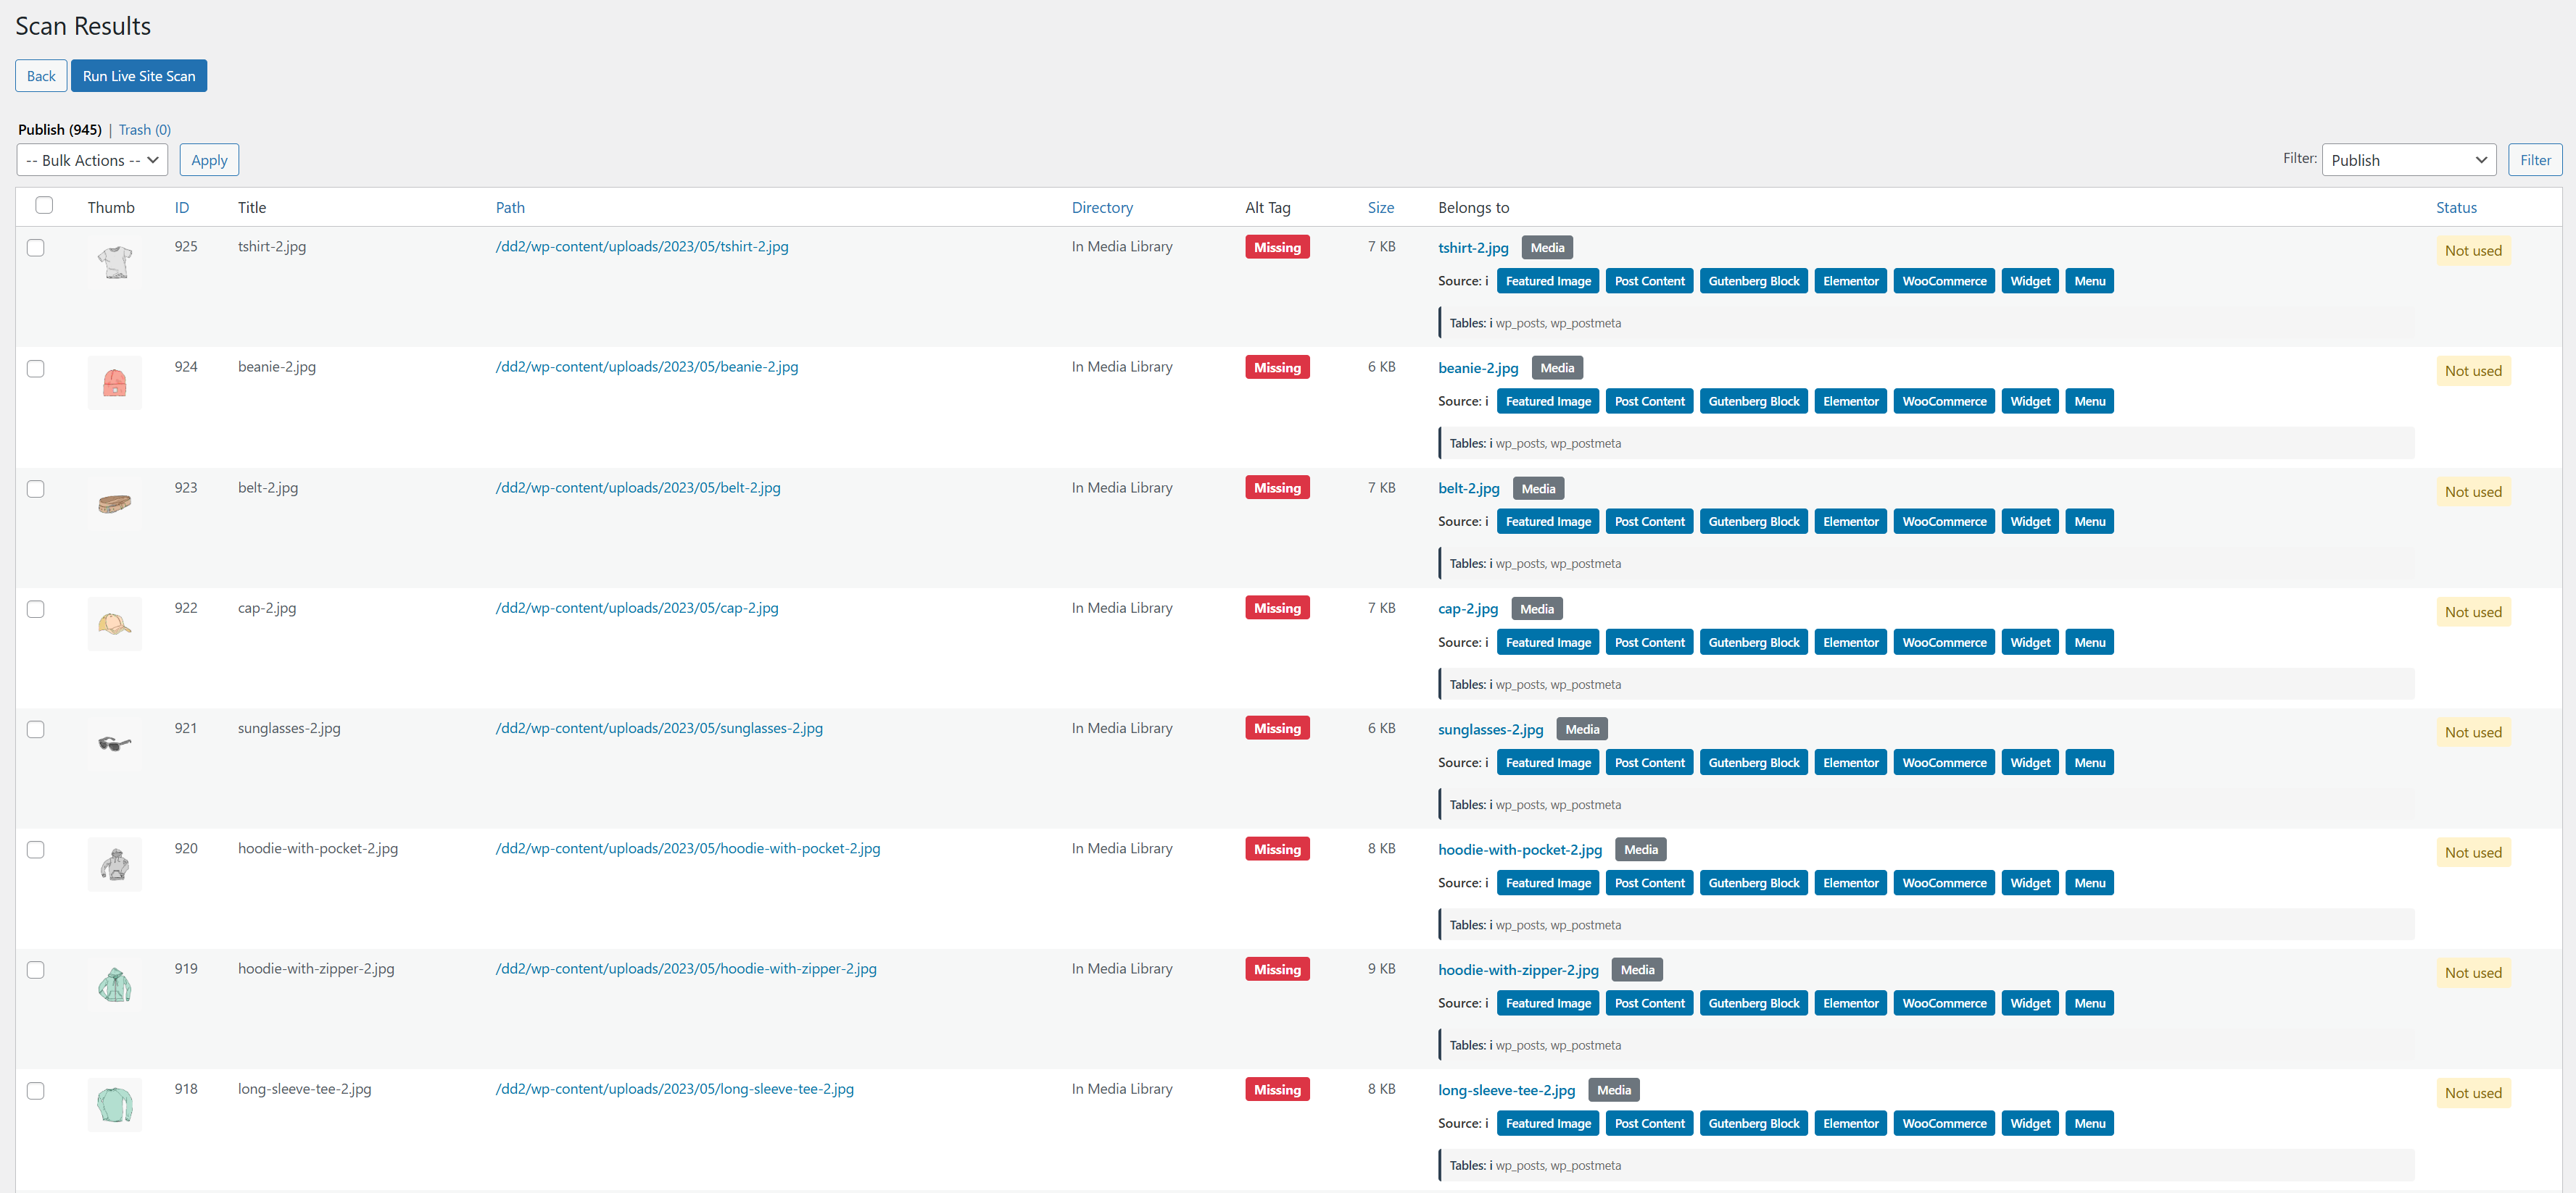Click the info icon next to Source in tshirt row
This screenshot has height=1193, width=2576.
[1486, 282]
